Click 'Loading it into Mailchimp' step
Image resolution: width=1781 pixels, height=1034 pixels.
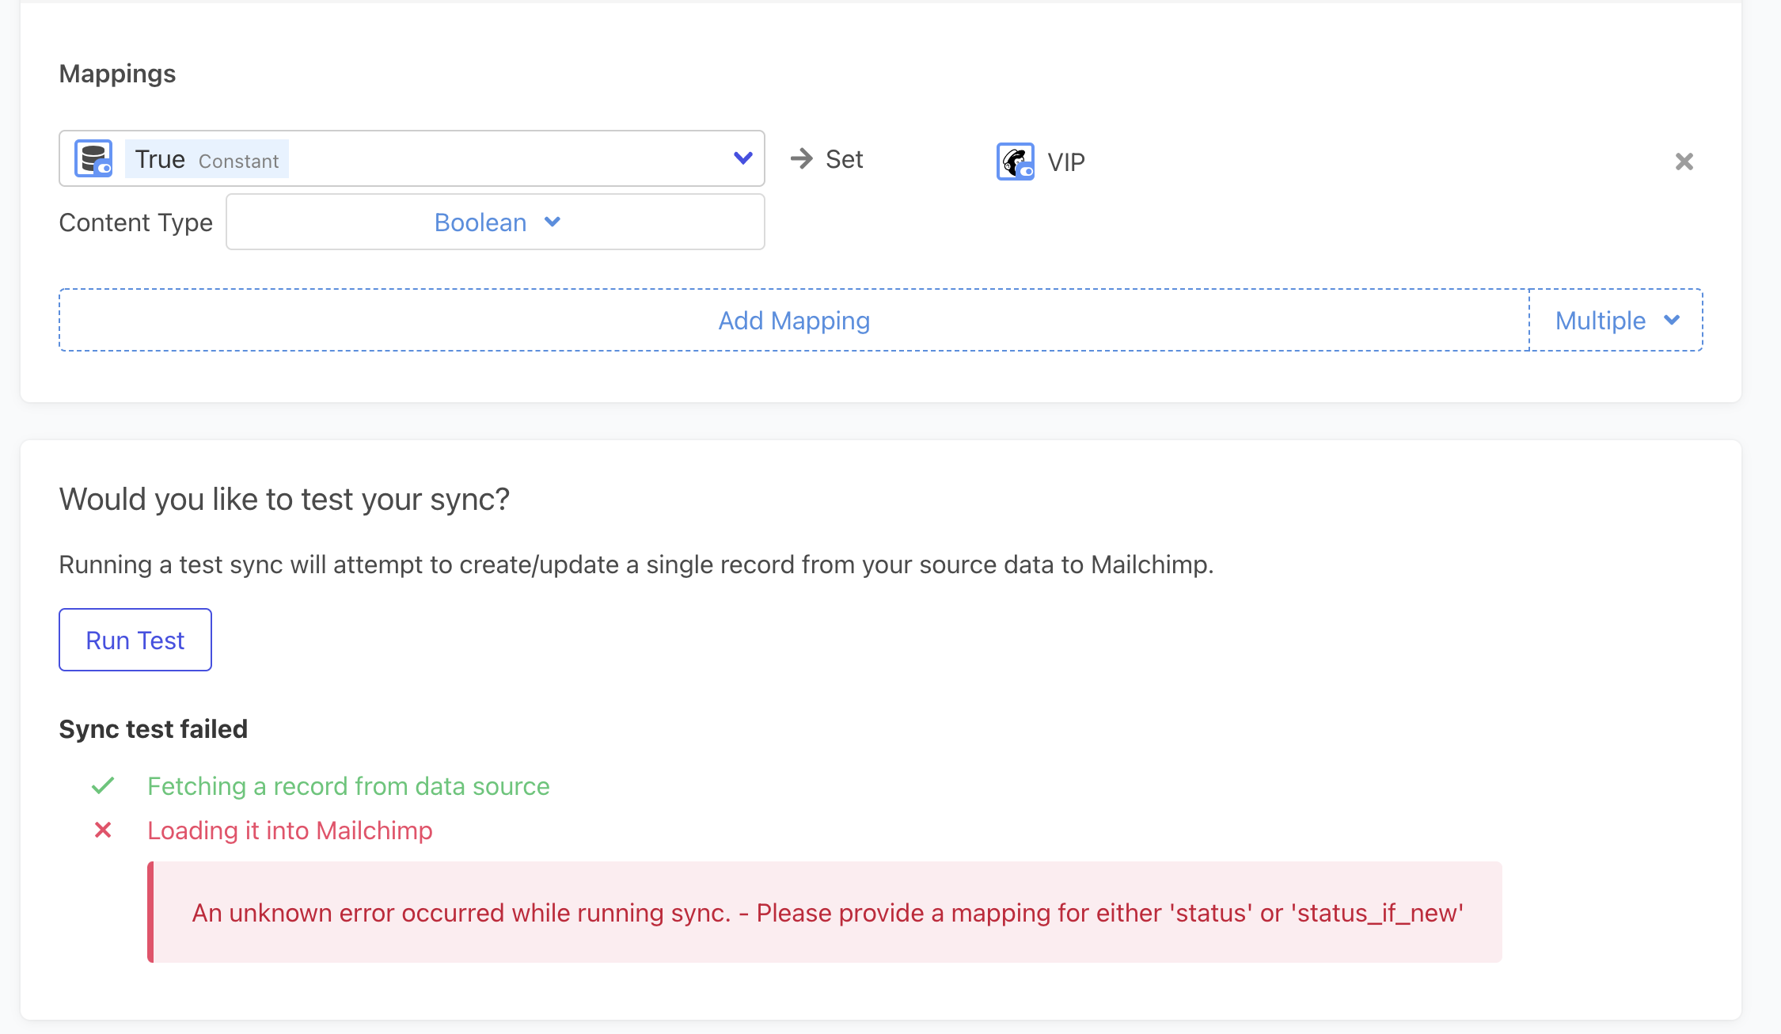(290, 831)
